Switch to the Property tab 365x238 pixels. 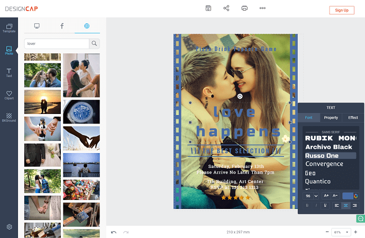(331, 118)
